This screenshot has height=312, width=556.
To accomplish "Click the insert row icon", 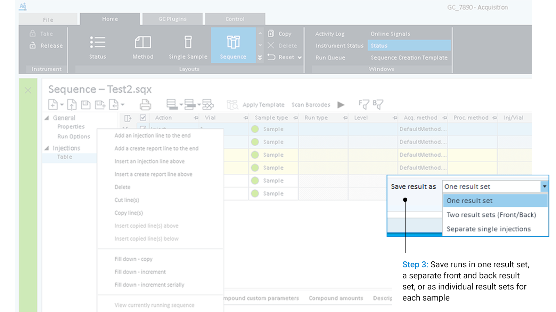I will tap(190, 104).
